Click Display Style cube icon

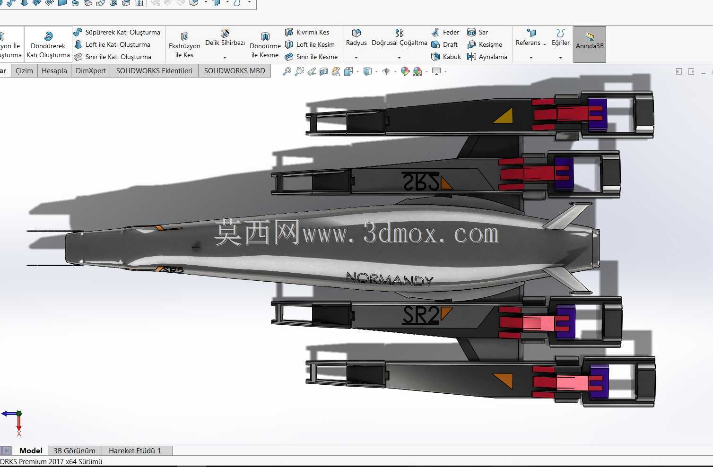click(367, 71)
